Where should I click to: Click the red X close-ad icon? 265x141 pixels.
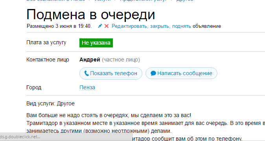pyautogui.click(x=107, y=26)
